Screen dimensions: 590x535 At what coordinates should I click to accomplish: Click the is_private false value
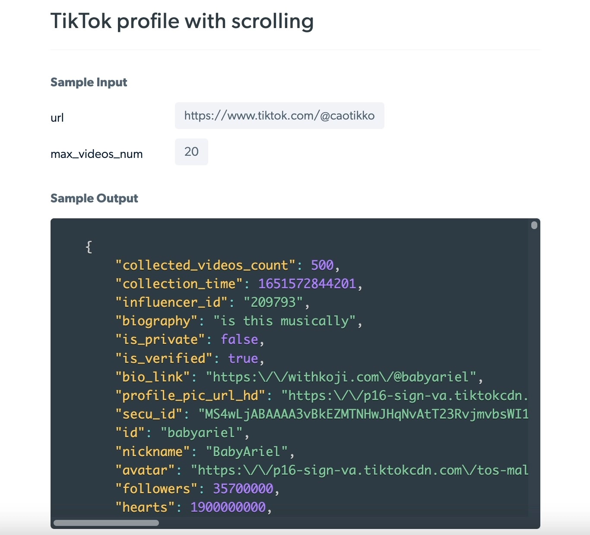tap(239, 340)
